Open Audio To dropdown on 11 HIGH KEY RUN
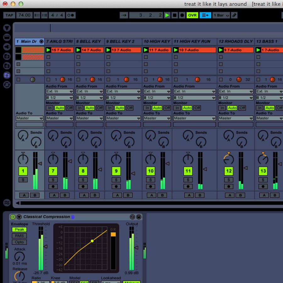 [194, 118]
